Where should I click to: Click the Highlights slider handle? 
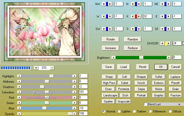52,76
